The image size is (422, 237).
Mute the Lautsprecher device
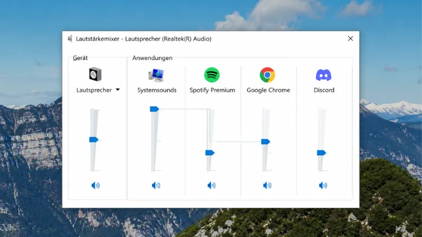(x=96, y=185)
